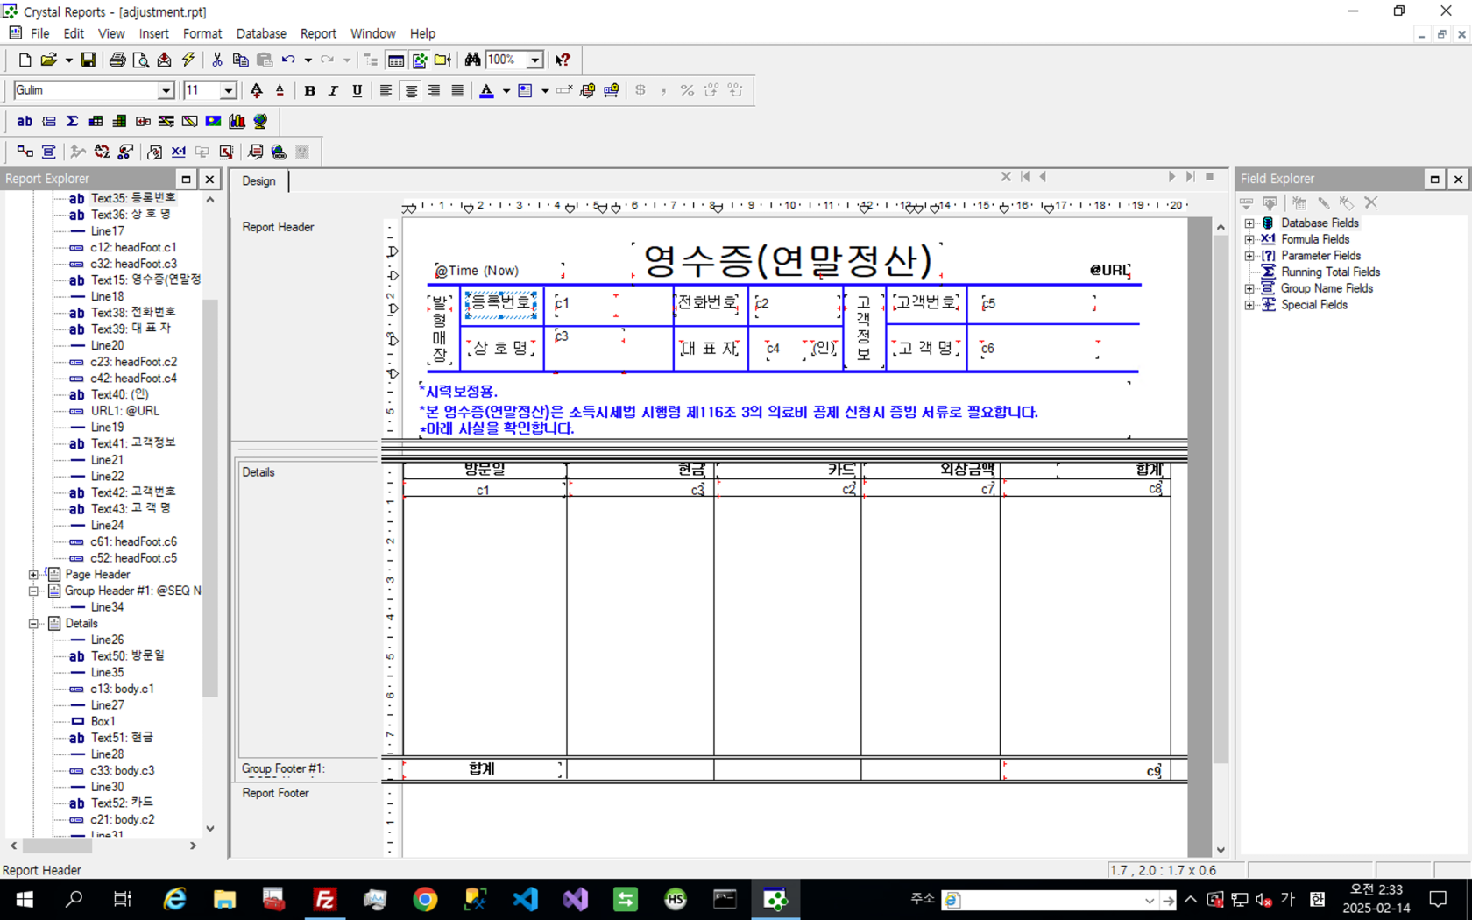Screen dimensions: 1472x920
Task: Open Find with binoculars icon
Action: point(472,60)
